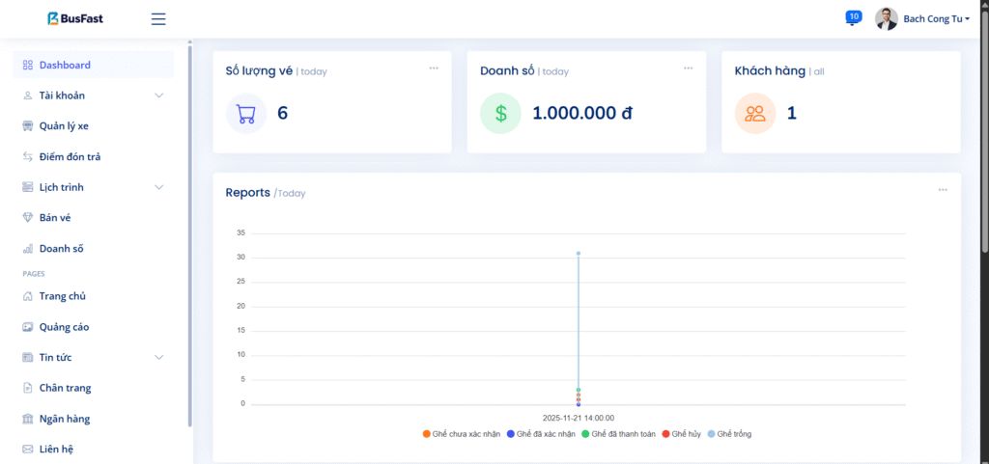Image resolution: width=989 pixels, height=464 pixels.
Task: Click the shopping cart ticket icon
Action: tap(246, 113)
